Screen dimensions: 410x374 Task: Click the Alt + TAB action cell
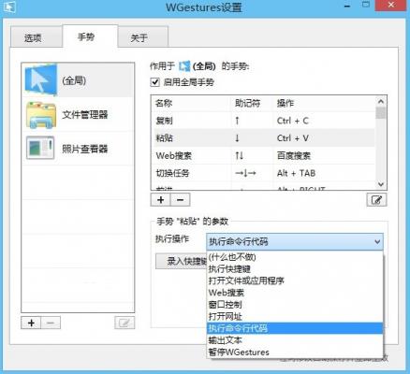[296, 173]
